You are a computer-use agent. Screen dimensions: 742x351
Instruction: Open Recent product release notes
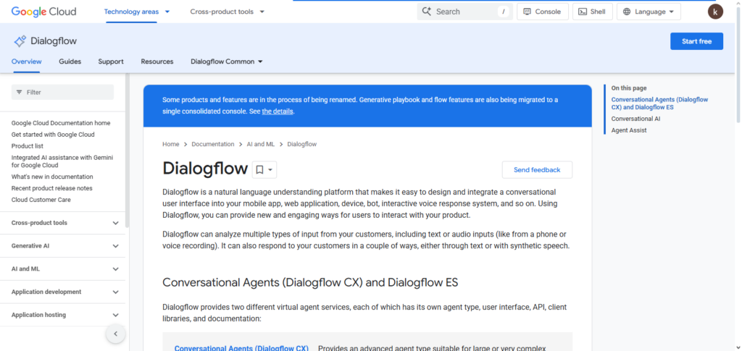pos(52,188)
